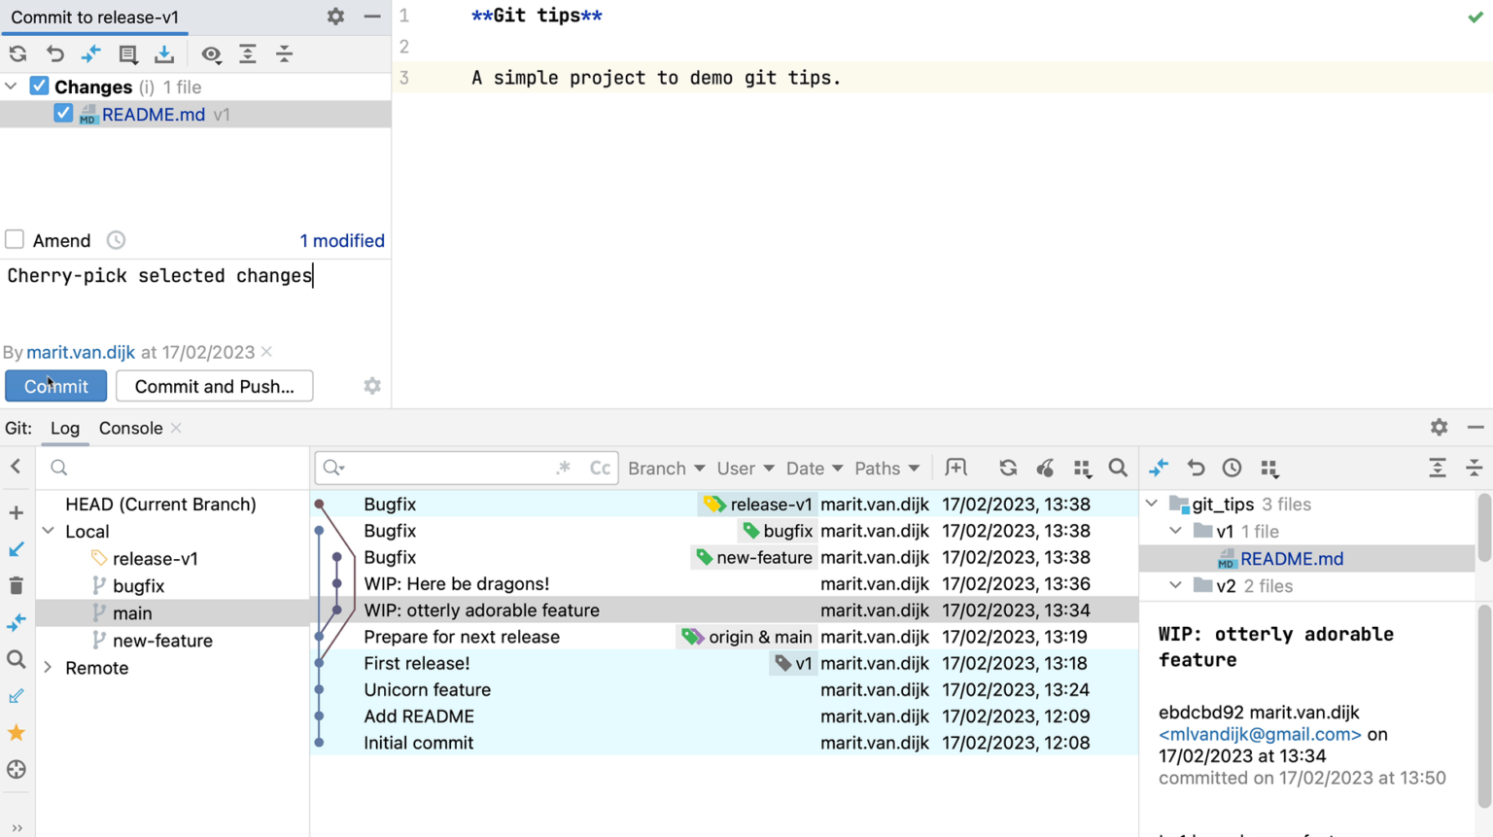This screenshot has width=1493, height=837.
Task: Click Show History clock icon in details
Action: click(x=1233, y=469)
